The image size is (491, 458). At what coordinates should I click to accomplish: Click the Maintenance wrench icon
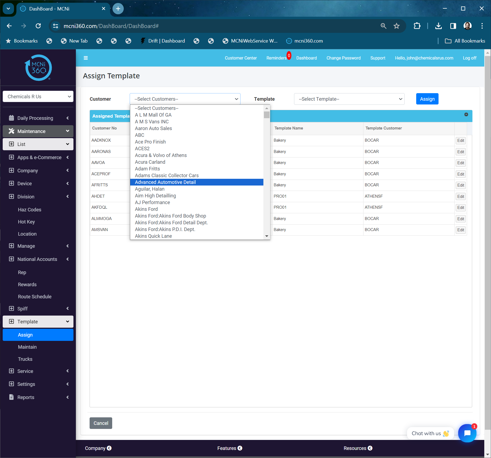(x=11, y=131)
